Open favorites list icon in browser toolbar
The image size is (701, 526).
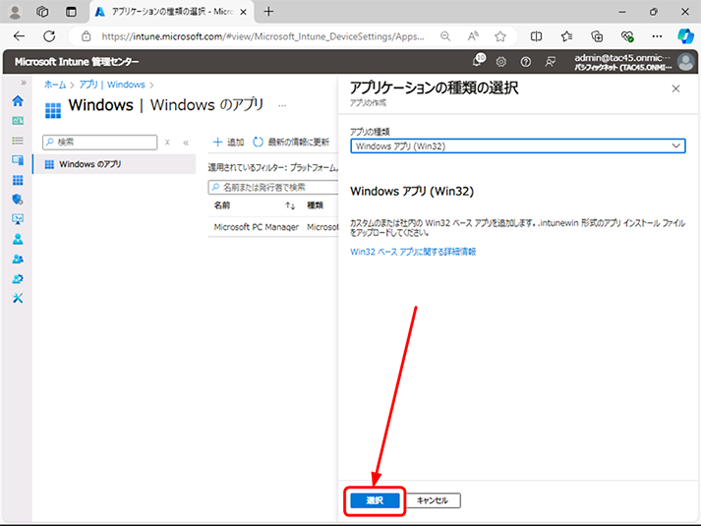(566, 36)
